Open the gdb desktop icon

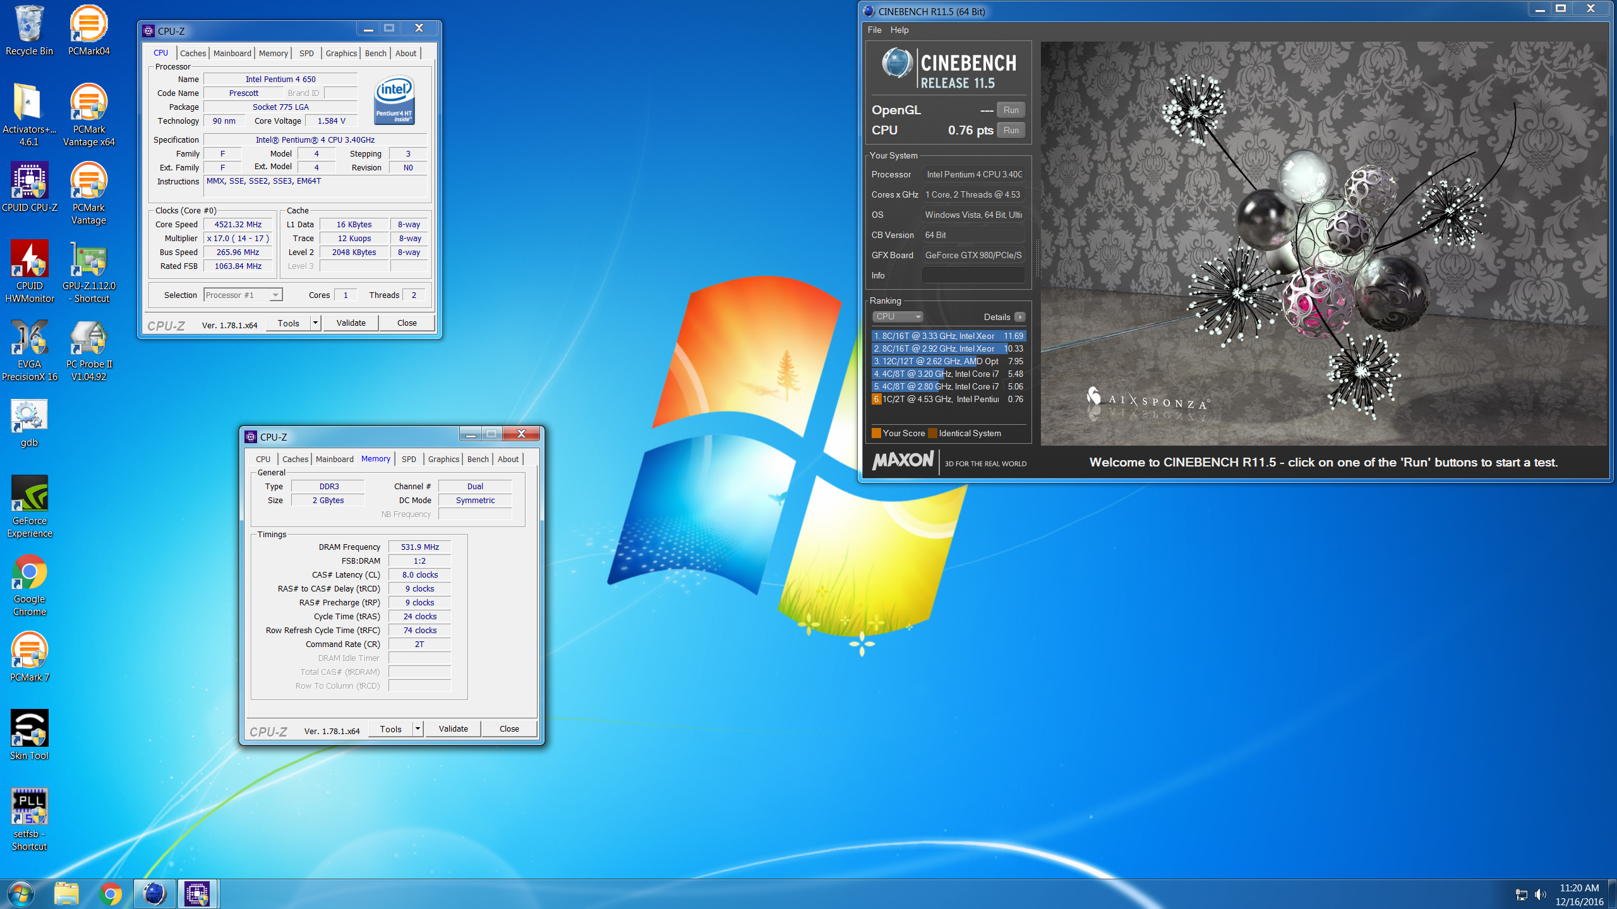click(29, 423)
